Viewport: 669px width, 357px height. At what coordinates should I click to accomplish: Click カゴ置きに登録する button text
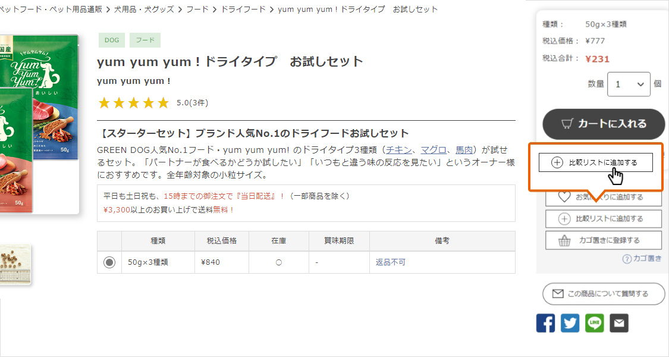point(610,240)
